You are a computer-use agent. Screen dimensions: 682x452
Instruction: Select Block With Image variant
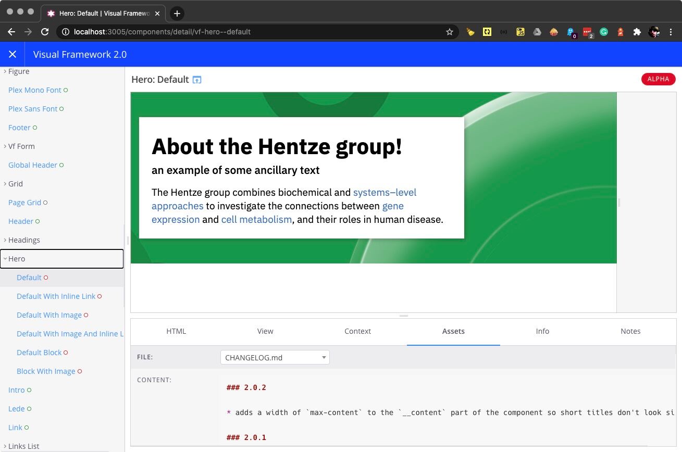[46, 371]
